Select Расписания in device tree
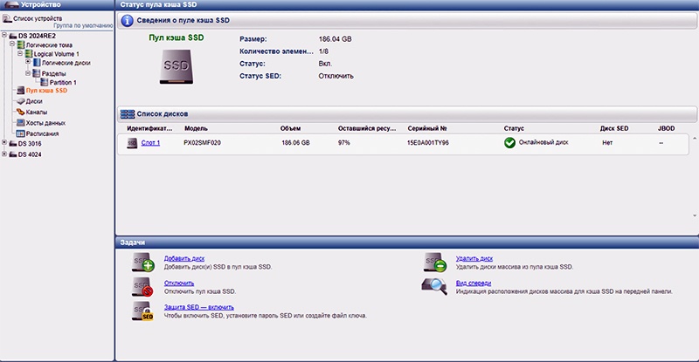 42,133
